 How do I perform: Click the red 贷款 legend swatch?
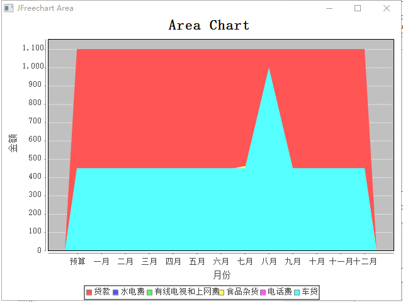(x=89, y=292)
